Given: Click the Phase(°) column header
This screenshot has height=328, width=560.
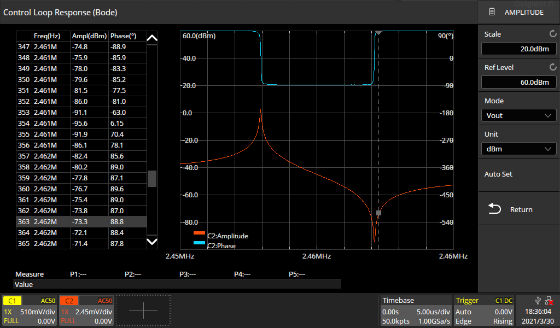Looking at the screenshot, I should pos(123,36).
